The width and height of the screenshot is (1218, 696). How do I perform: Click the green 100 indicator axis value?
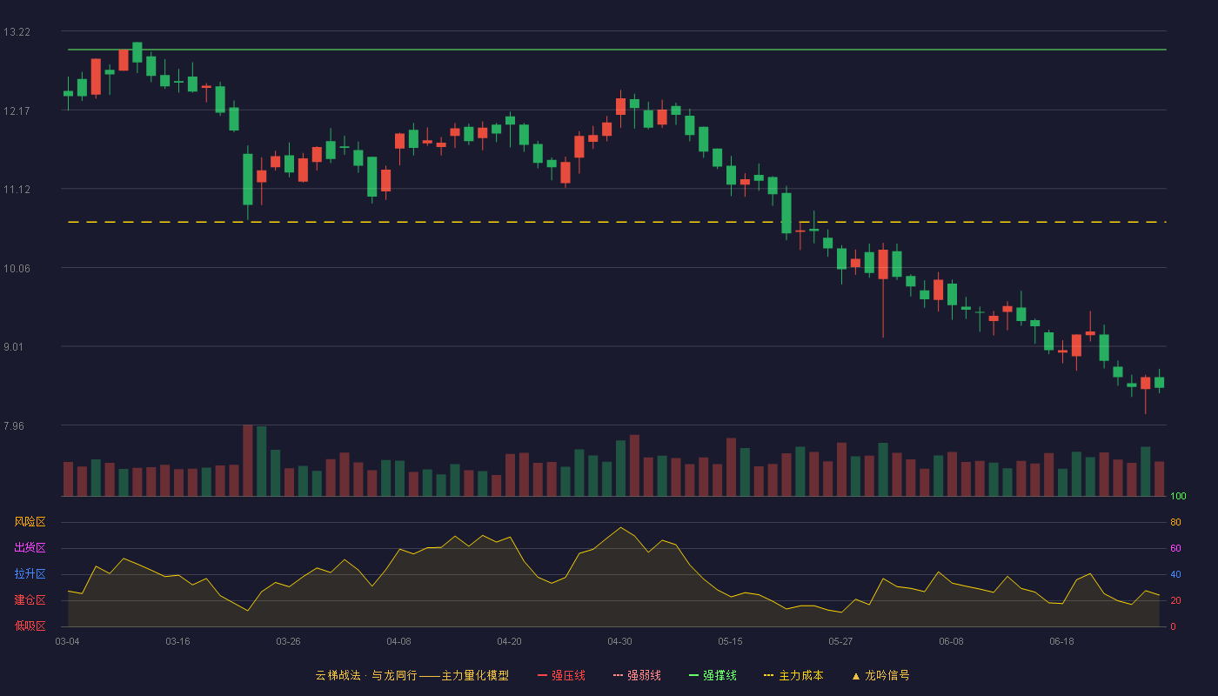tap(1178, 497)
